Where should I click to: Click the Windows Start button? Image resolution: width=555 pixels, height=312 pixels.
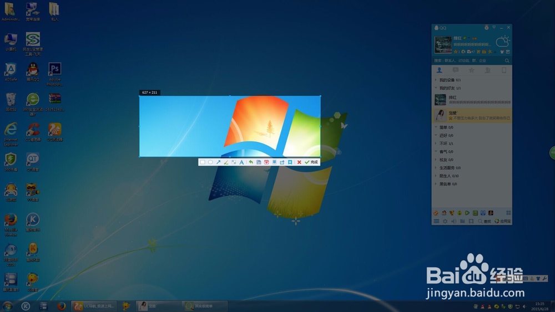(7, 306)
